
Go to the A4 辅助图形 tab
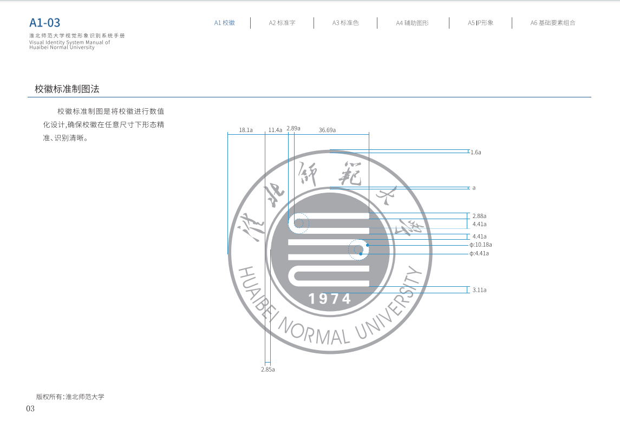click(412, 23)
